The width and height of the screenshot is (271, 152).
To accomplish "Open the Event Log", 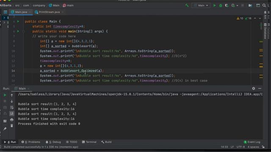I will 252,142.
